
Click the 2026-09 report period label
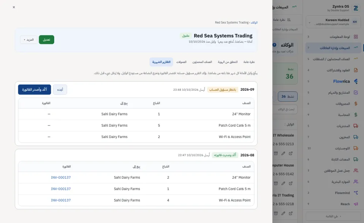247,90
